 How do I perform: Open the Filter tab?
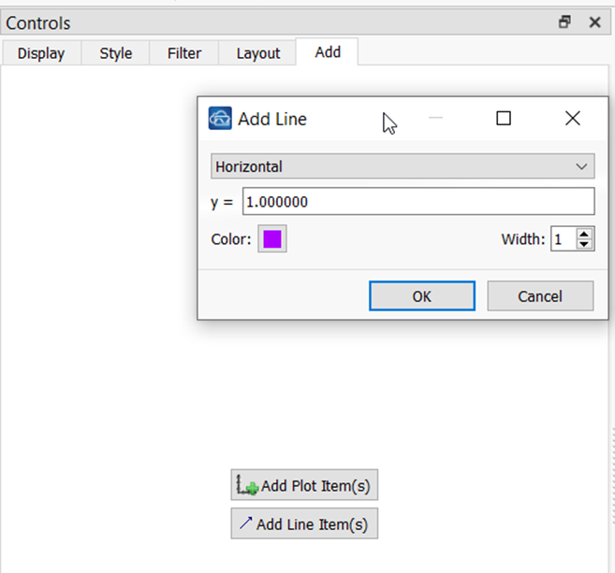[184, 53]
